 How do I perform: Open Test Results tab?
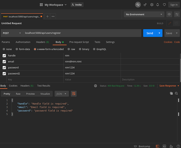[44, 86]
